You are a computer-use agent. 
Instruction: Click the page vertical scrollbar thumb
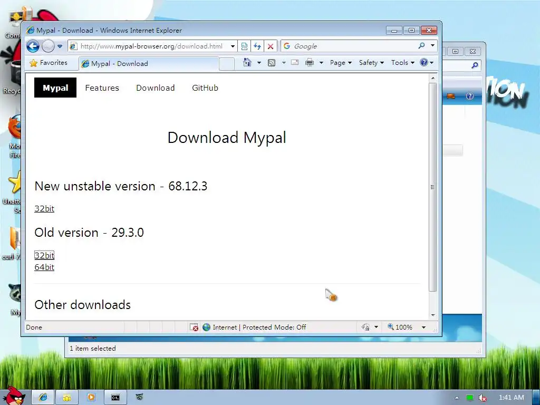click(x=433, y=187)
